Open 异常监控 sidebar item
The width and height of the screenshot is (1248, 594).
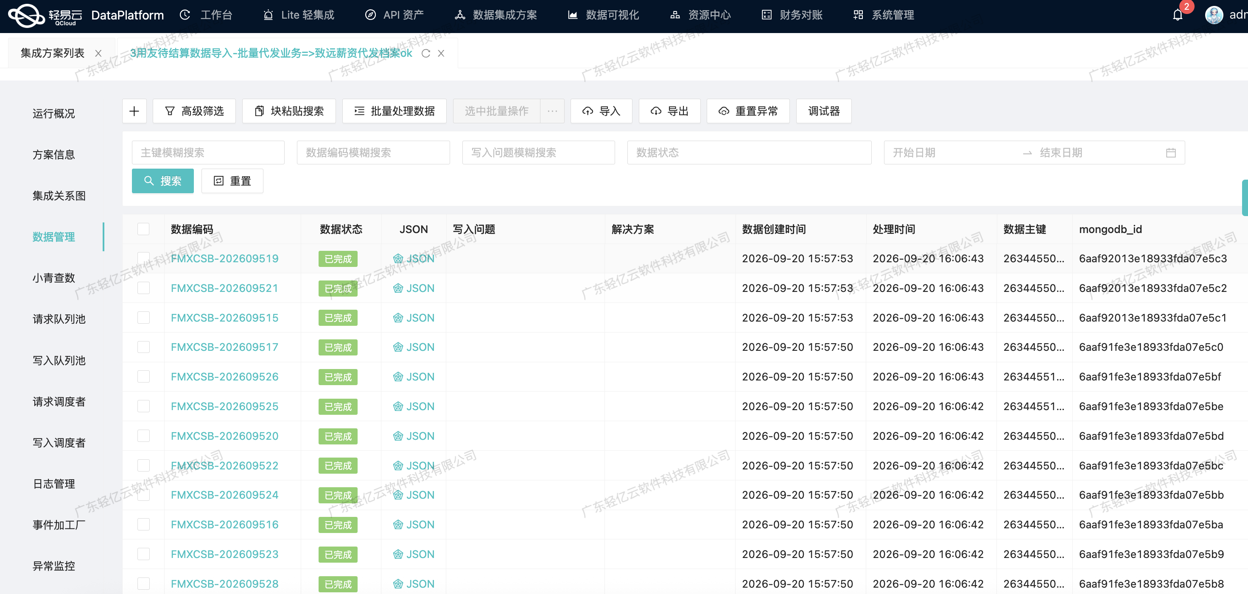[x=54, y=566]
